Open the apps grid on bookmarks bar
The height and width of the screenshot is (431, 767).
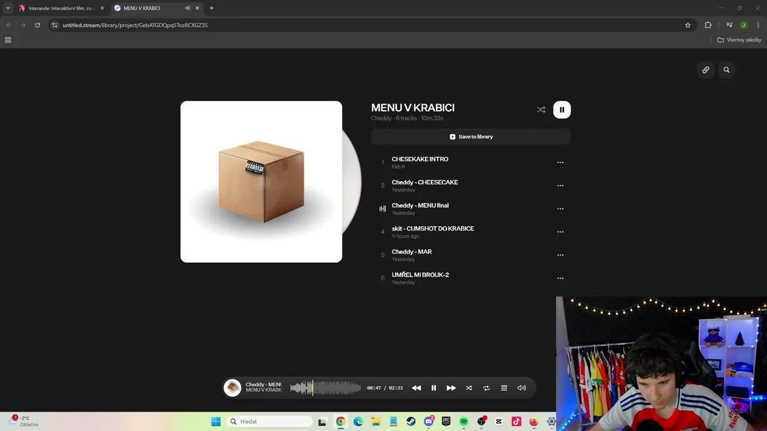8,40
